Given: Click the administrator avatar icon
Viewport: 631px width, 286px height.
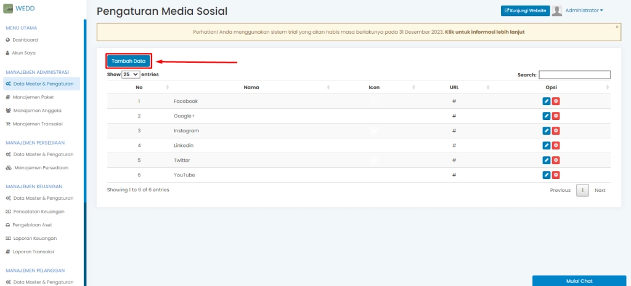Looking at the screenshot, I should [x=557, y=10].
